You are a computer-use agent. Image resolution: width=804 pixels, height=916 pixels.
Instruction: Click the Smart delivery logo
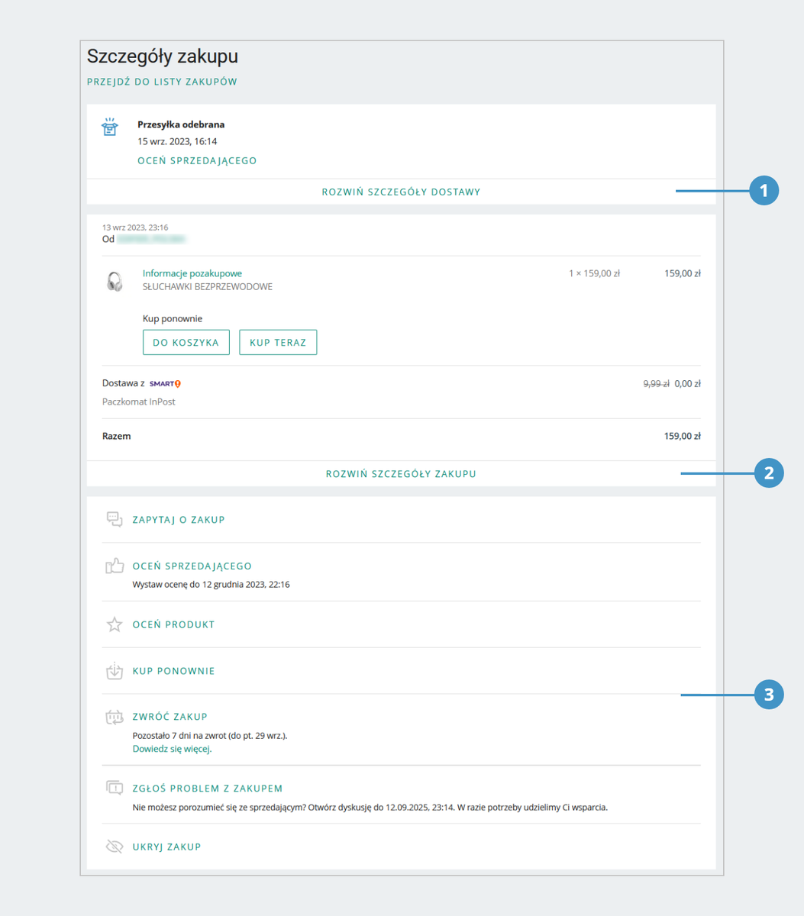[165, 384]
